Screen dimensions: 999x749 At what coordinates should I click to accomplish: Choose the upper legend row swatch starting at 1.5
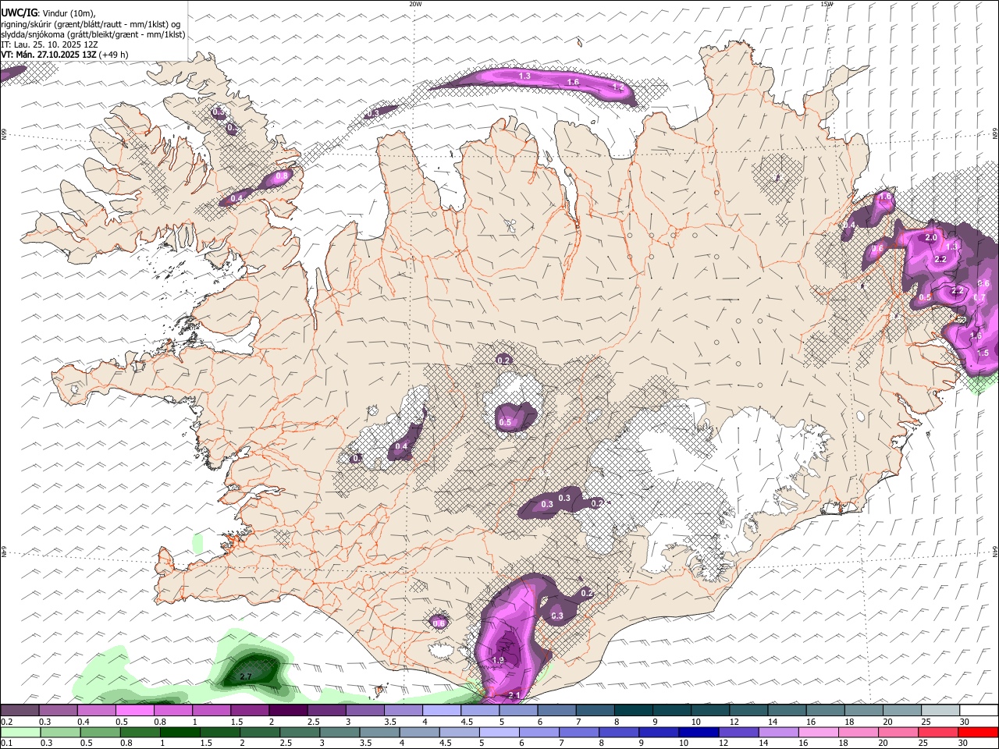point(250,710)
